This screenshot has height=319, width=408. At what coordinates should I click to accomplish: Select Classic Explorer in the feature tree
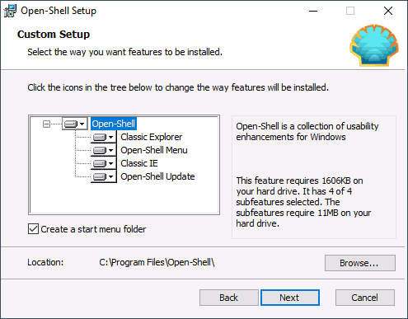coord(152,137)
